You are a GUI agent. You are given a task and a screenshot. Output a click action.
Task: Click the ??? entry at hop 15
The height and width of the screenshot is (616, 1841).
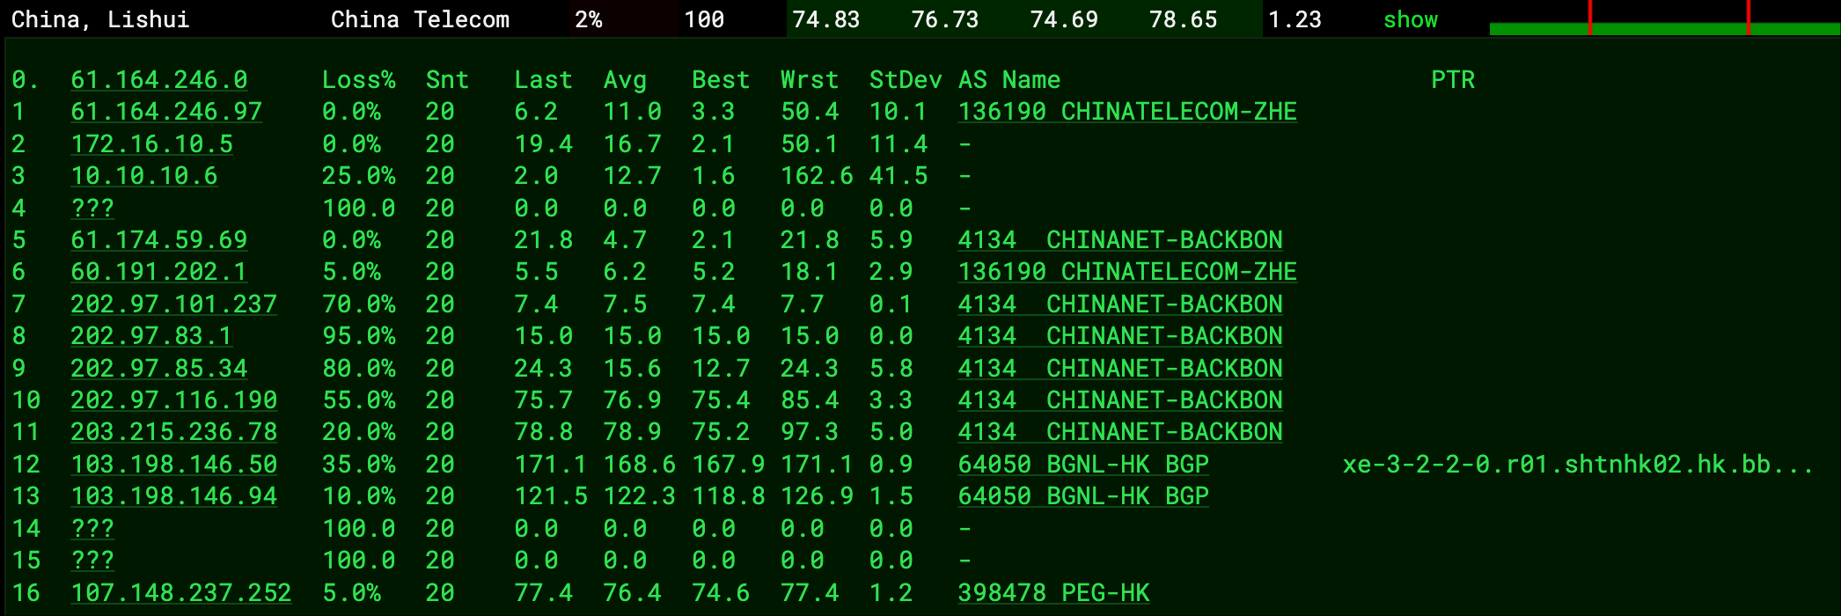pos(92,561)
